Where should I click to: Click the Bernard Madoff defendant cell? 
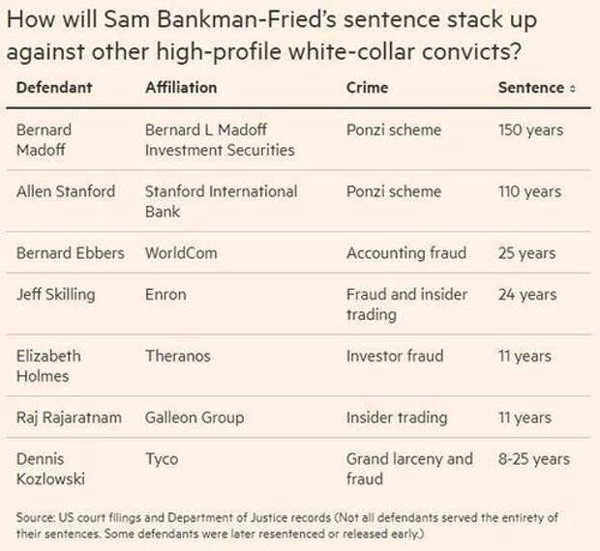[44, 140]
